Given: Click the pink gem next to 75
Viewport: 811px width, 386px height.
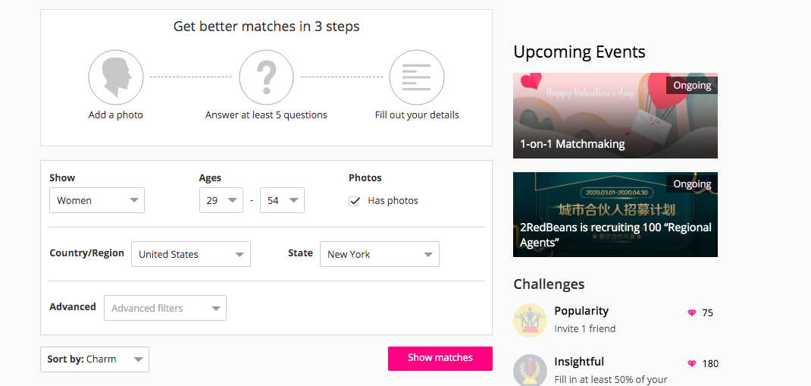Looking at the screenshot, I should [691, 312].
